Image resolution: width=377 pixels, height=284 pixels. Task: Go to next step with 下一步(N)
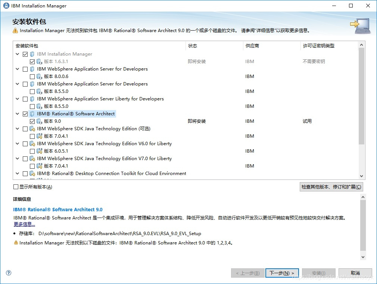pyautogui.click(x=282, y=273)
